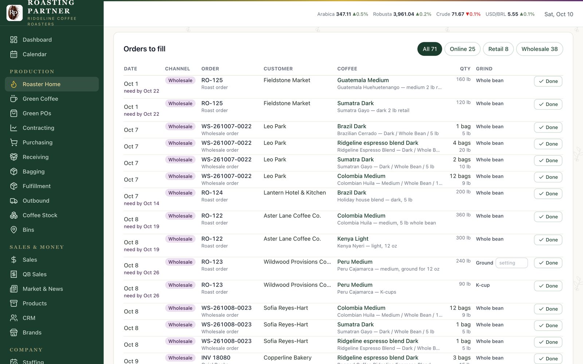
Task: Click Kenya Light coffee name
Action: pyautogui.click(x=353, y=239)
